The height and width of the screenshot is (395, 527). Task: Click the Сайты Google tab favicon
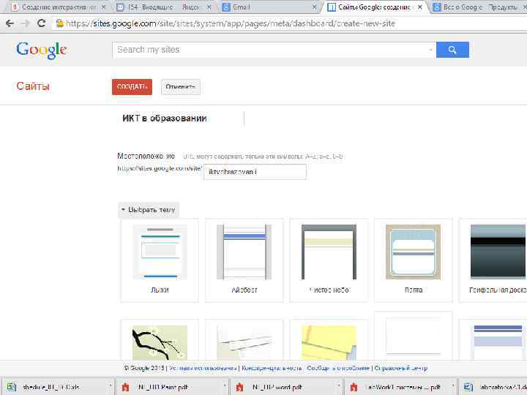point(332,7)
